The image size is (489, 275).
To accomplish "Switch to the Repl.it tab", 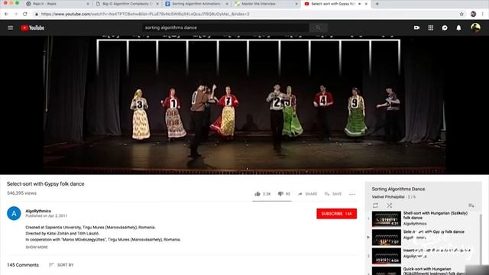I will (x=58, y=4).
